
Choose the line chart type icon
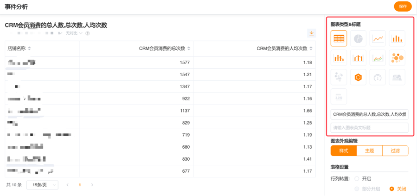point(378,39)
